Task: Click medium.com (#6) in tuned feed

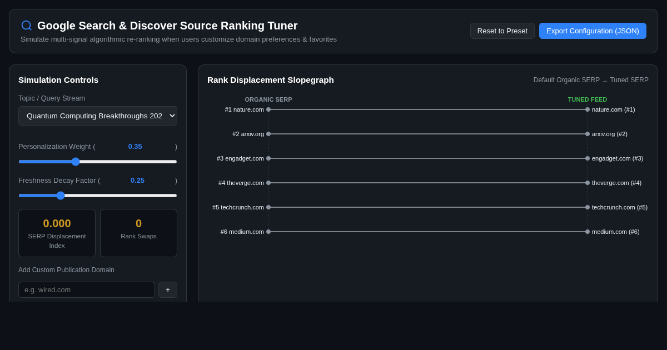Action: click(616, 232)
